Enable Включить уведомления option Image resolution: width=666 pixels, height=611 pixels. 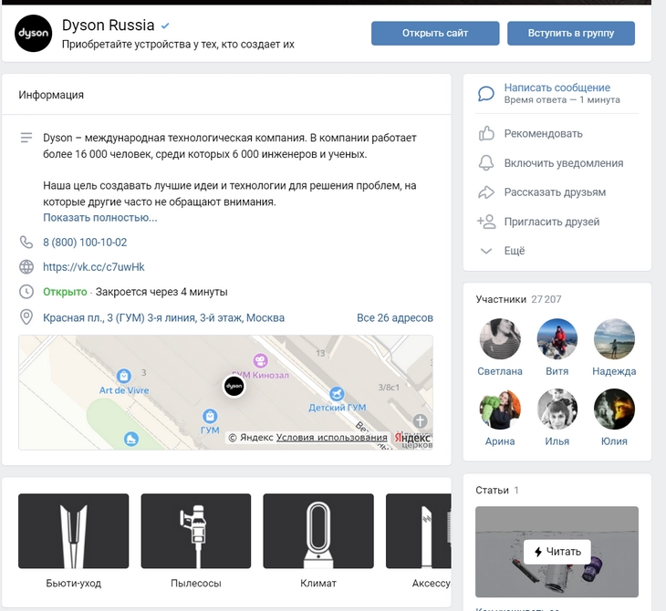[564, 163]
